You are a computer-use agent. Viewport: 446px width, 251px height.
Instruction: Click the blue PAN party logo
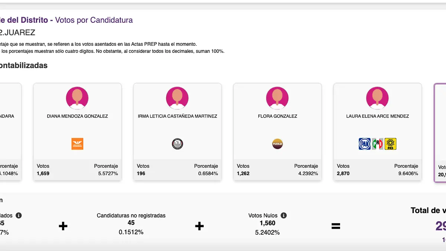point(365,144)
